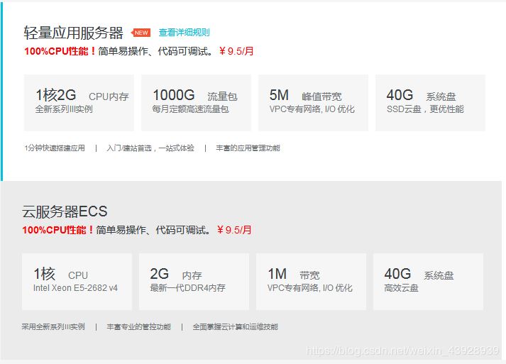Click the 全面掌握云计算和运维技能 text
This screenshot has height=364, width=506.
[235, 327]
